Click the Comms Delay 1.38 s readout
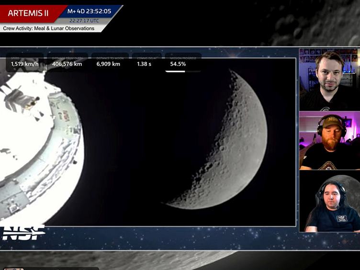Screen dimensions: 360x270 pyautogui.click(x=144, y=62)
